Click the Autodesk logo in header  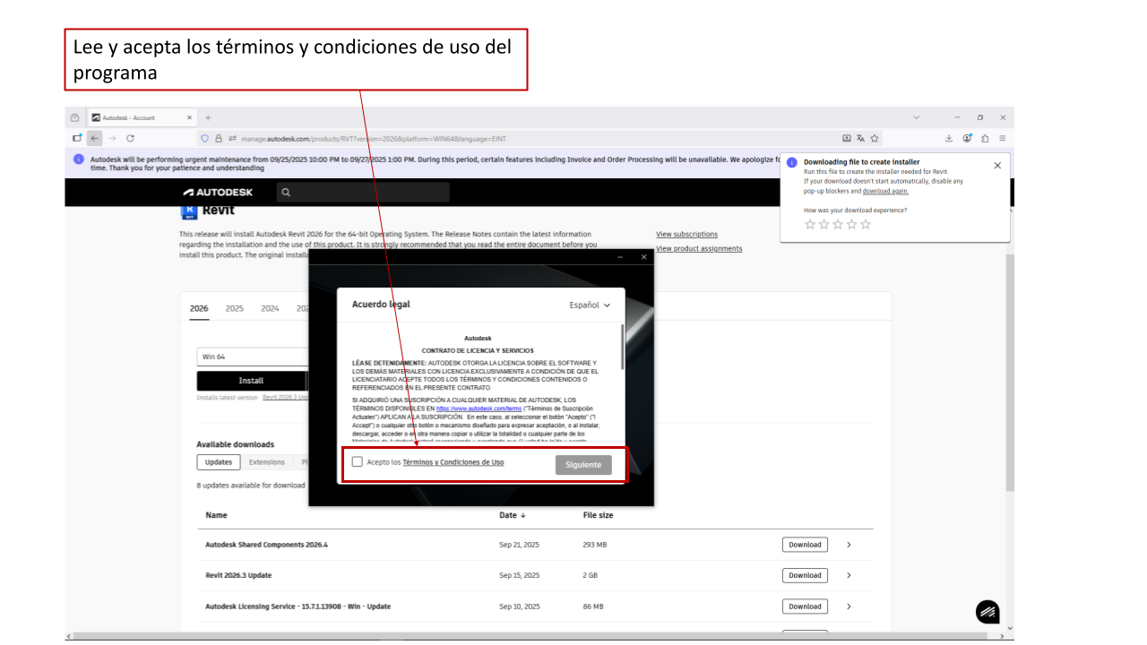coord(218,192)
